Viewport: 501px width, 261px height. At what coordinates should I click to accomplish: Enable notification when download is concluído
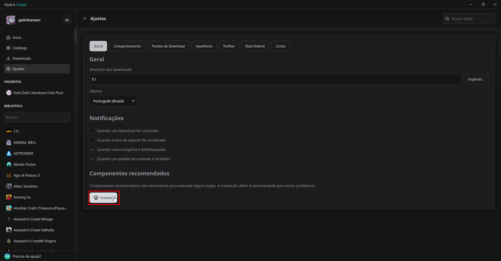point(92,130)
